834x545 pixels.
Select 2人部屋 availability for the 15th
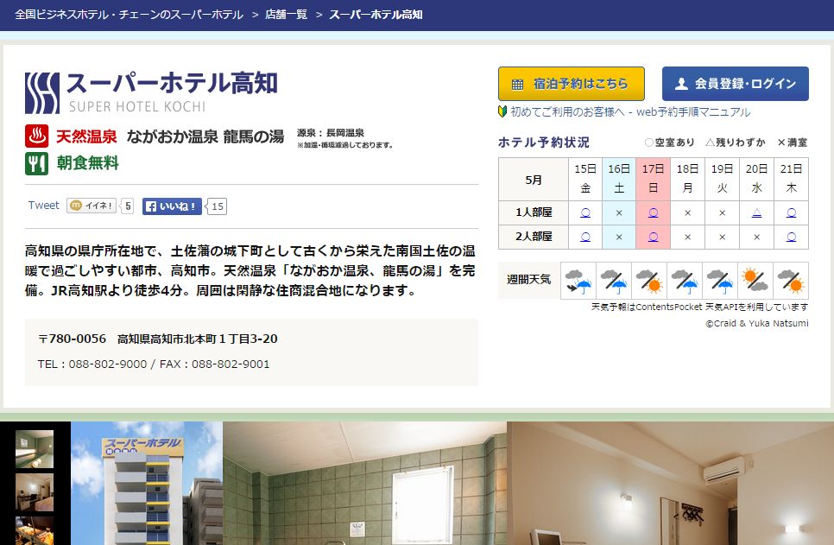[x=585, y=237]
